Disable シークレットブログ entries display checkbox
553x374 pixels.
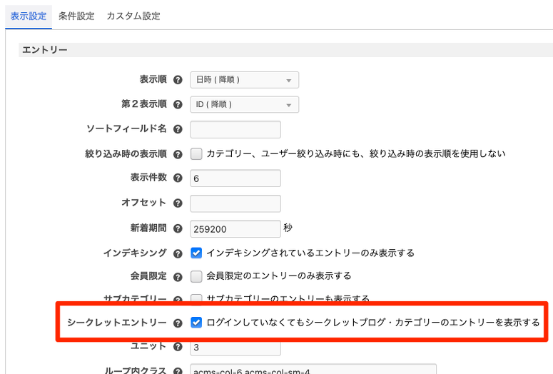197,323
